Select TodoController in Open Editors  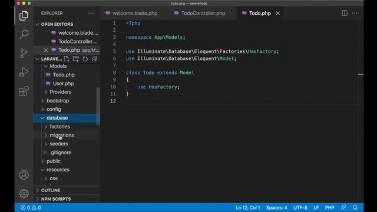click(67, 42)
